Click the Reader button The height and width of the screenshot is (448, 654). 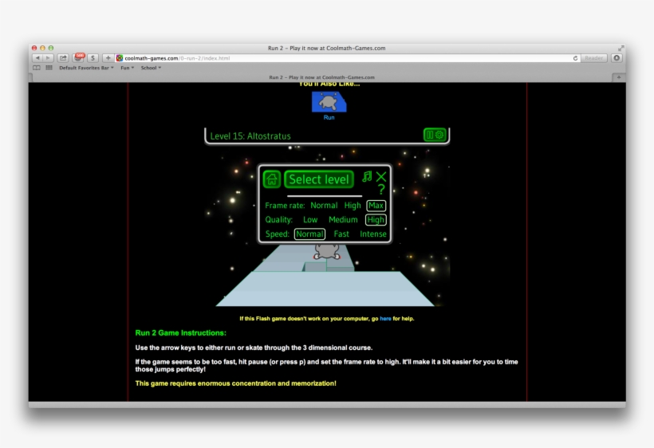593,58
